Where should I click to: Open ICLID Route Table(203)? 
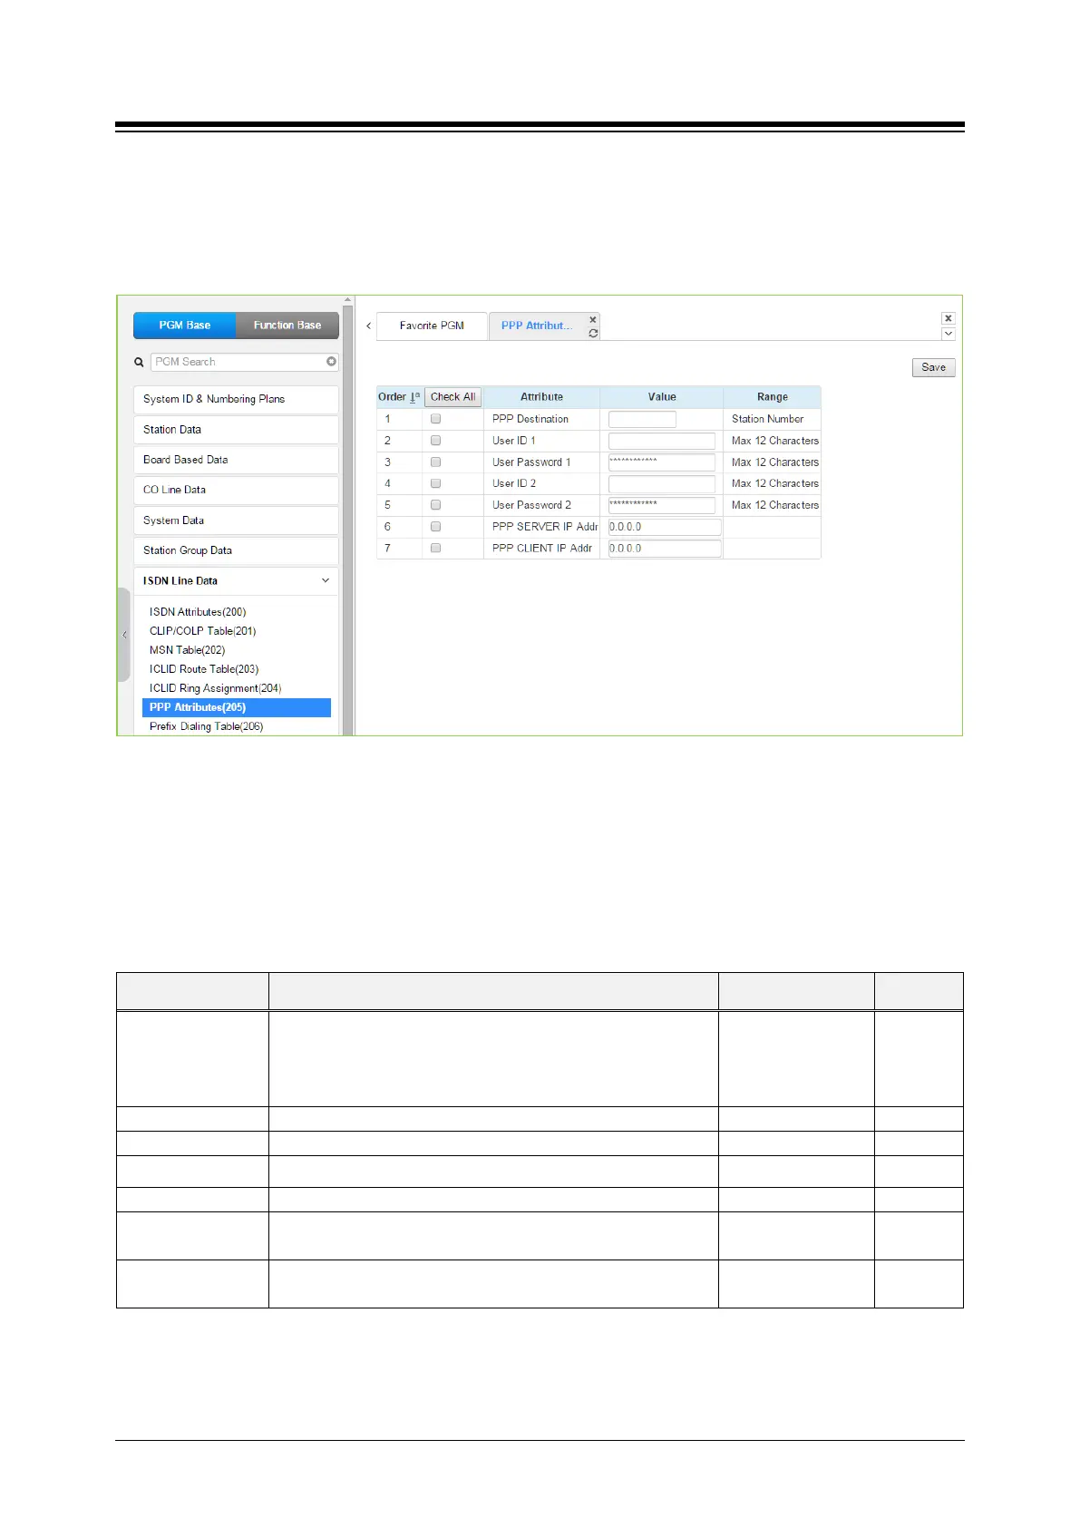(x=204, y=669)
